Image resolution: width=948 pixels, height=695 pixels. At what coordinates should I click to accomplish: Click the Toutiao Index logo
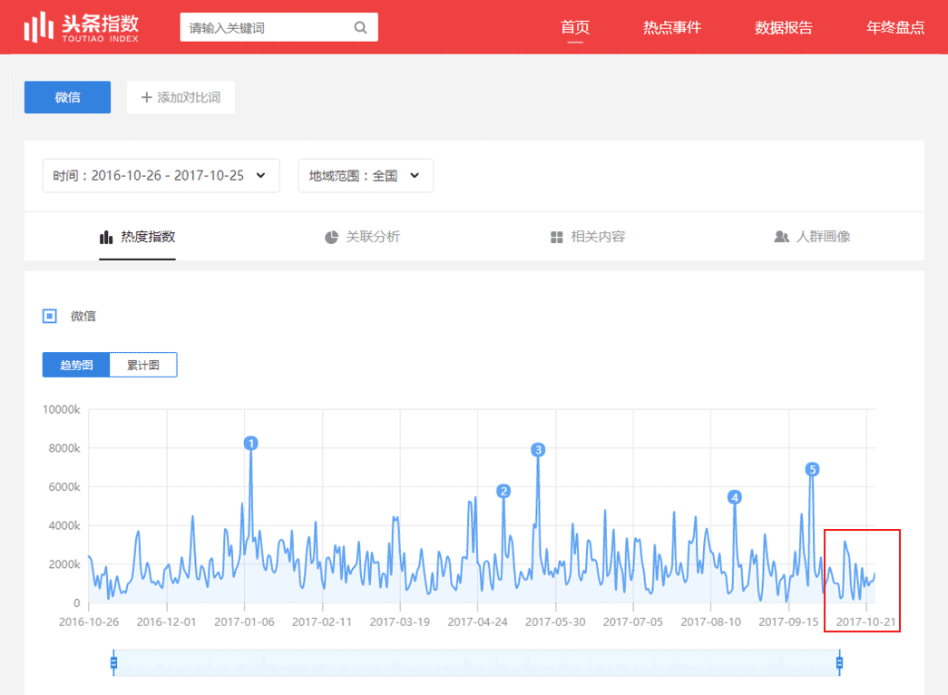[x=81, y=27]
